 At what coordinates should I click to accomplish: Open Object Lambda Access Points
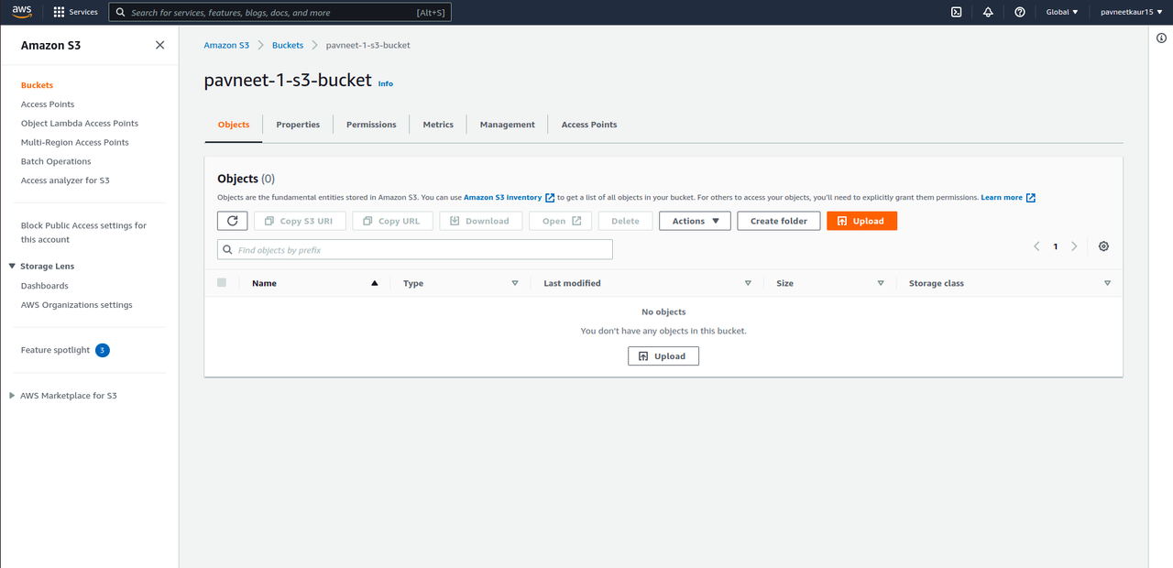pyautogui.click(x=80, y=124)
